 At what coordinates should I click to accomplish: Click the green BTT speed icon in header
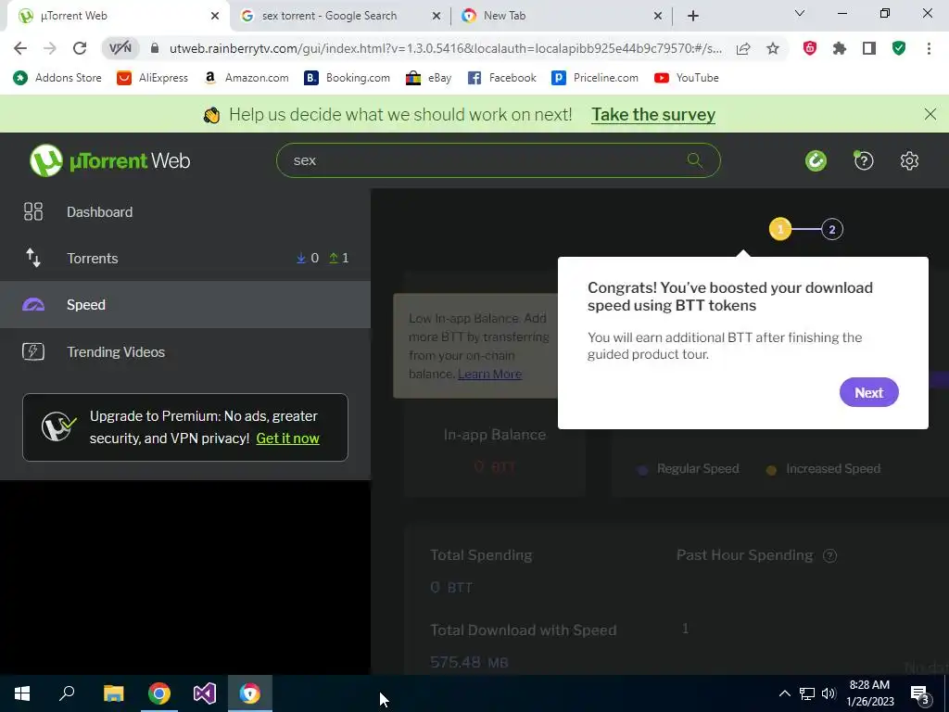816,160
